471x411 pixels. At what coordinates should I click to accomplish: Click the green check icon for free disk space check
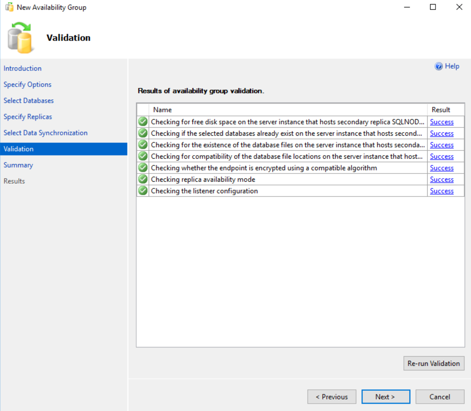143,122
